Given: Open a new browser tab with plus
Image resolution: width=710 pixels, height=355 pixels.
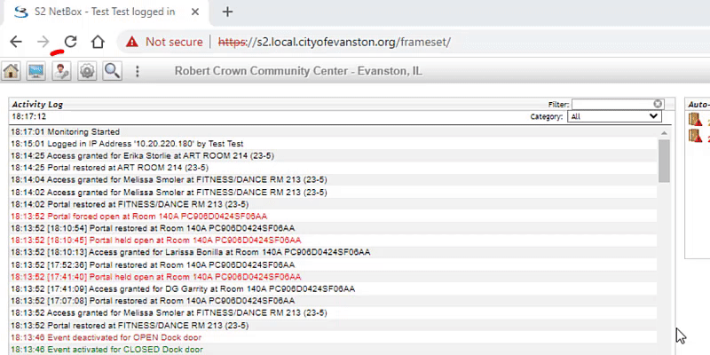Looking at the screenshot, I should point(228,12).
